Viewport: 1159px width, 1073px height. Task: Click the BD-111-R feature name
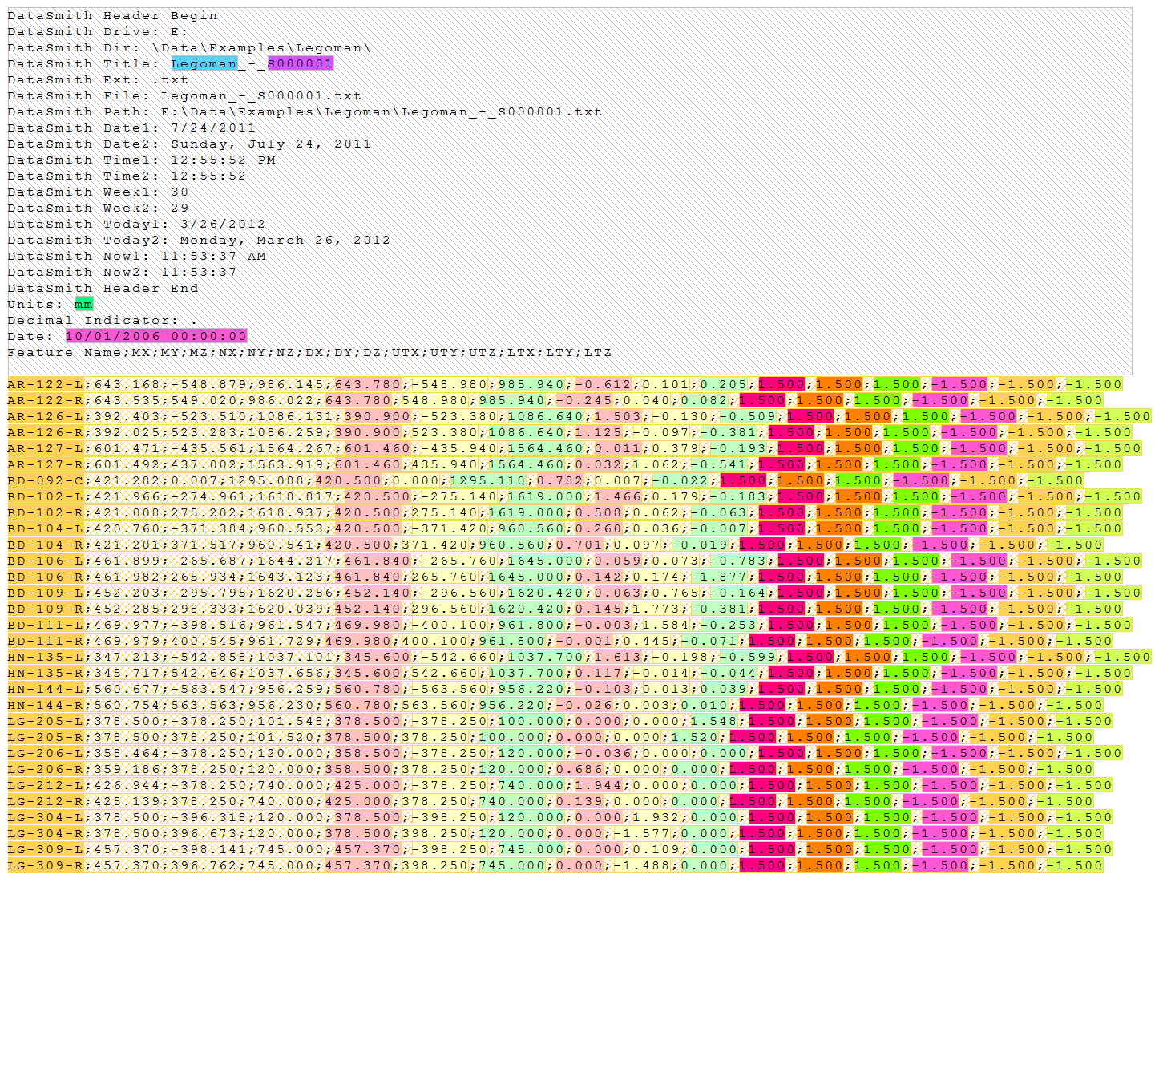tap(46, 641)
